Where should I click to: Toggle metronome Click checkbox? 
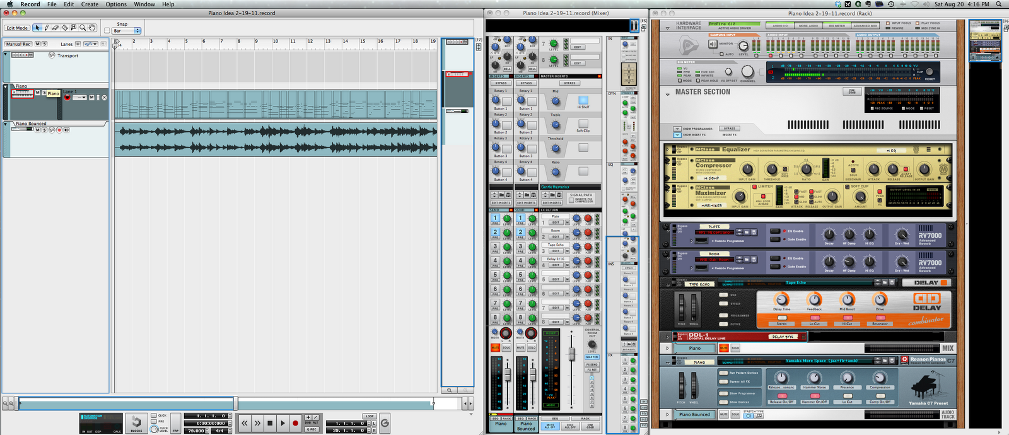coord(154,415)
